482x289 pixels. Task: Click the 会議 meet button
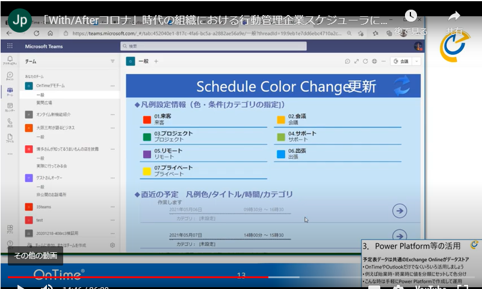(401, 61)
